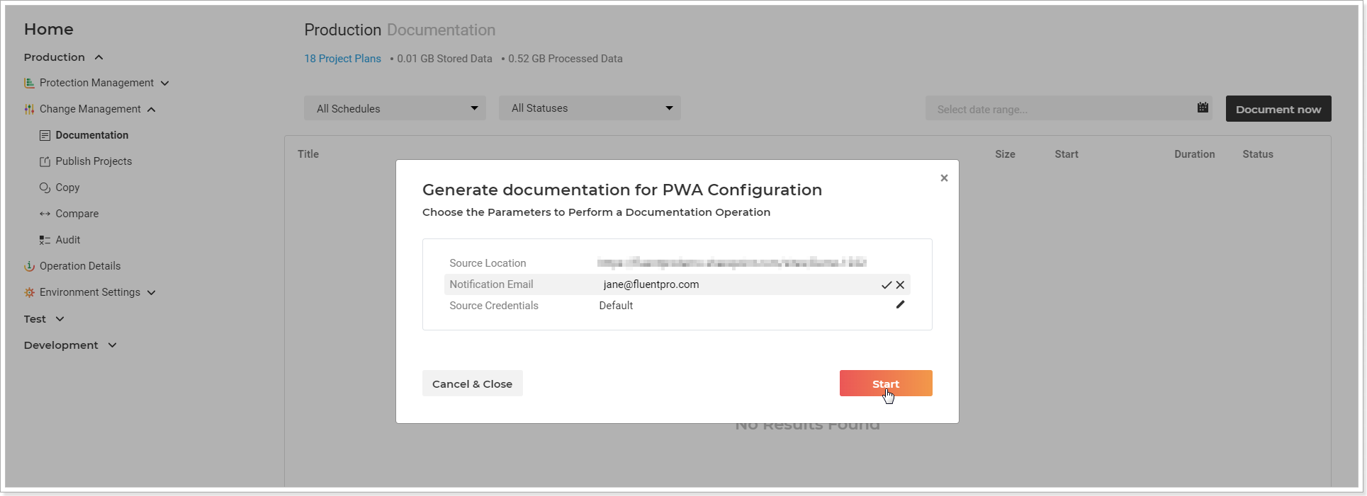This screenshot has height=496, width=1367.
Task: Open the Audit page
Action: pos(68,240)
